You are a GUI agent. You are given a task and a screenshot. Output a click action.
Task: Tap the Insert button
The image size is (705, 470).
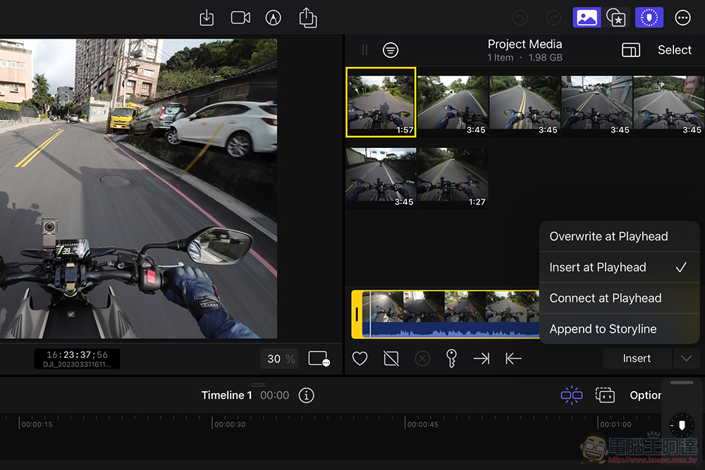point(637,359)
